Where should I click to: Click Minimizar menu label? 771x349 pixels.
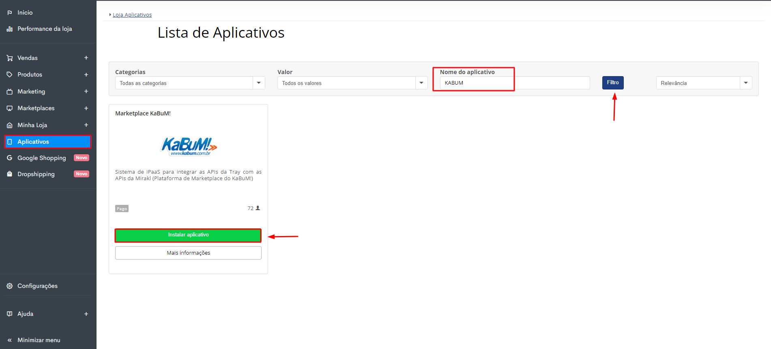point(39,340)
